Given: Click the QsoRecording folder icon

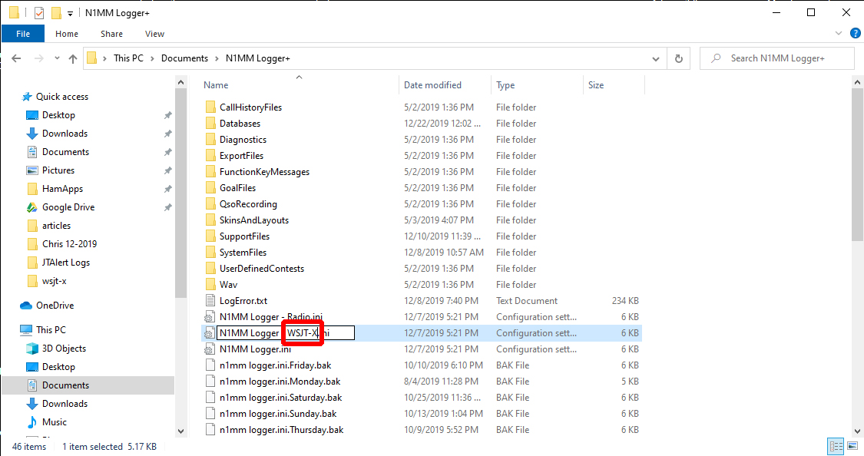Looking at the screenshot, I should click(x=210, y=203).
